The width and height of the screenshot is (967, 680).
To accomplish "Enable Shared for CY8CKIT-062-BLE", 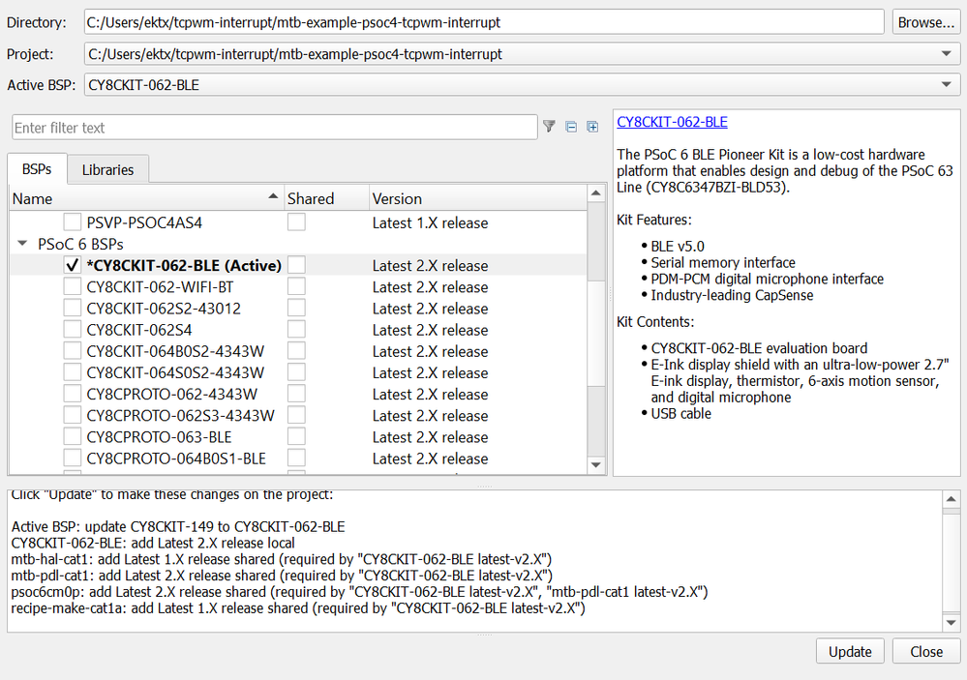I will click(296, 265).
